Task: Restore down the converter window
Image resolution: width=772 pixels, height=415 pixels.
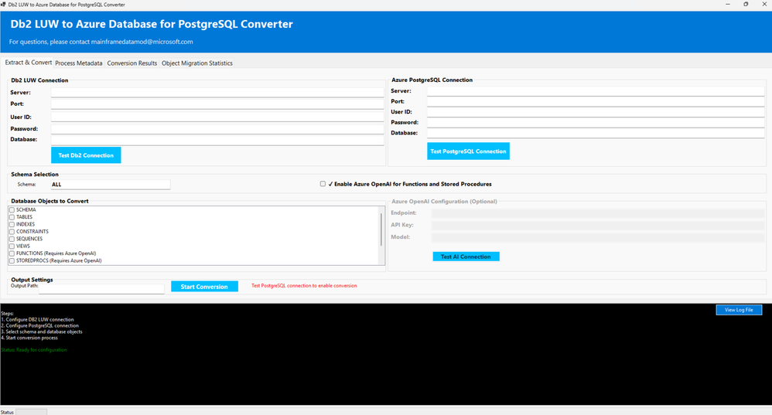Action: pos(746,5)
